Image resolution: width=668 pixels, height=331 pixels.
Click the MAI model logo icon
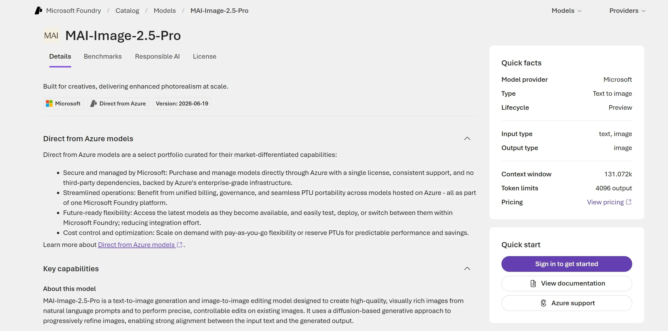point(51,36)
